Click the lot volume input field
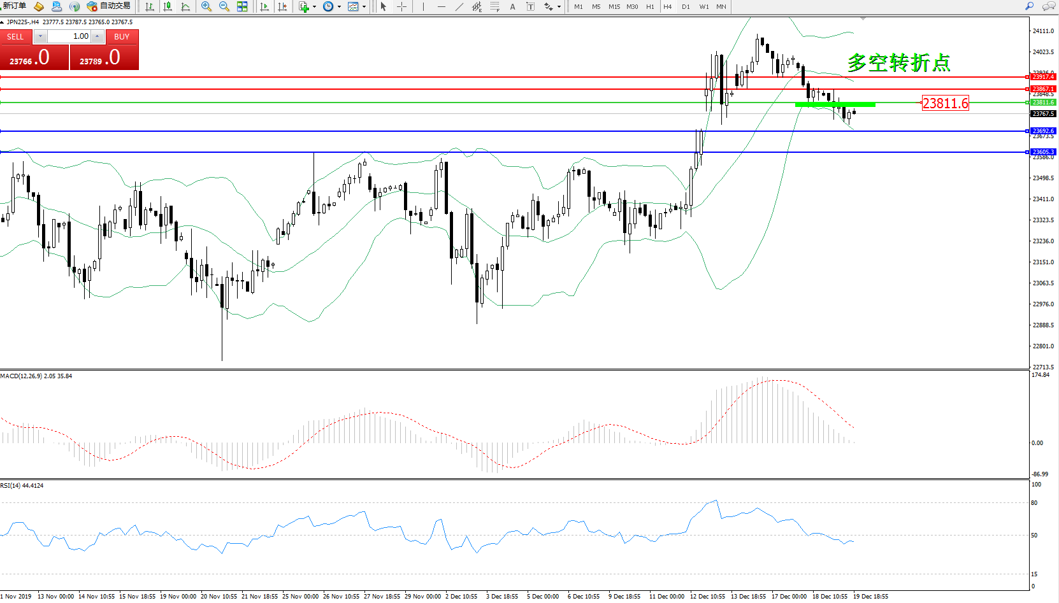The width and height of the screenshot is (1059, 603). click(69, 36)
